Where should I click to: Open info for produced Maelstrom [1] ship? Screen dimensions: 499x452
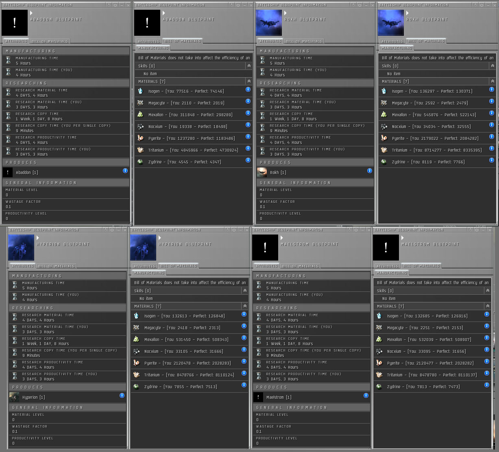[366, 395]
